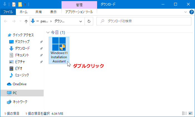Collapse the 今日 group header
Image resolution: width=195 pixels, height=117 pixels.
48,33
